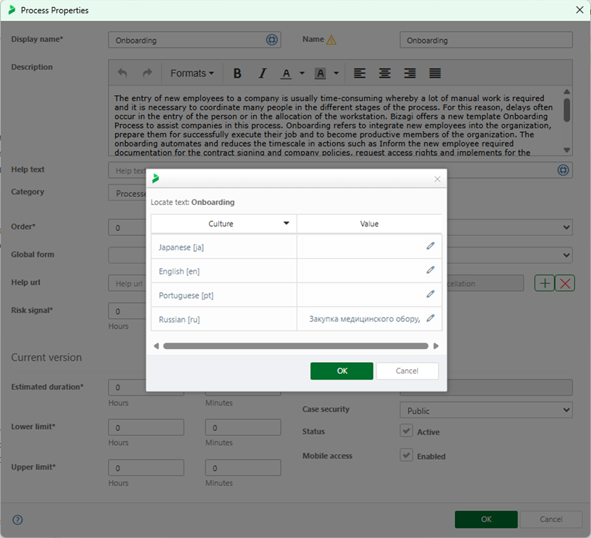Screen dimensions: 591x538
Task: Open the Formats dropdown
Action: 192,73
